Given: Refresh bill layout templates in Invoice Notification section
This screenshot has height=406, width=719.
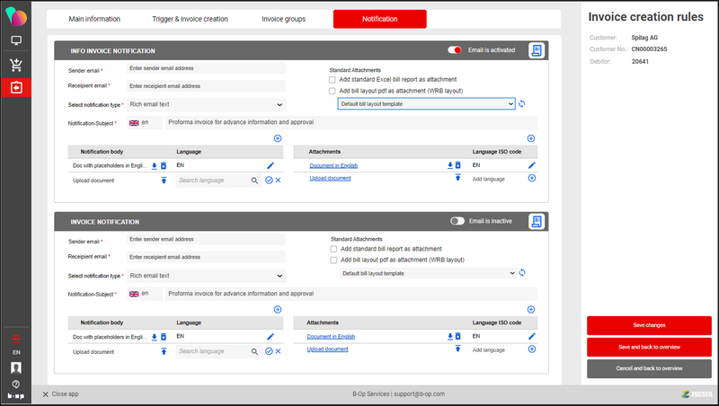Looking at the screenshot, I should click(522, 273).
